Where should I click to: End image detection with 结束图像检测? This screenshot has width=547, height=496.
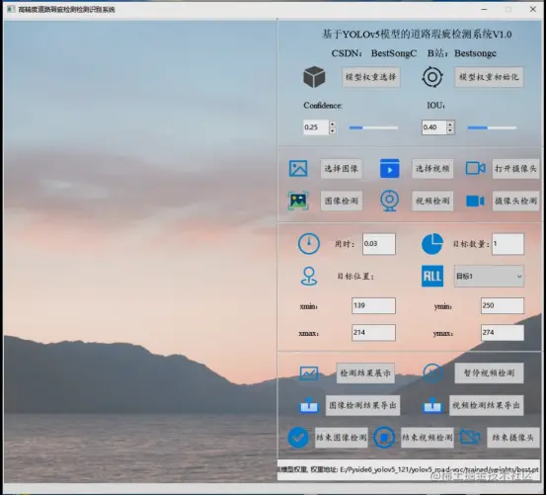pyautogui.click(x=342, y=438)
